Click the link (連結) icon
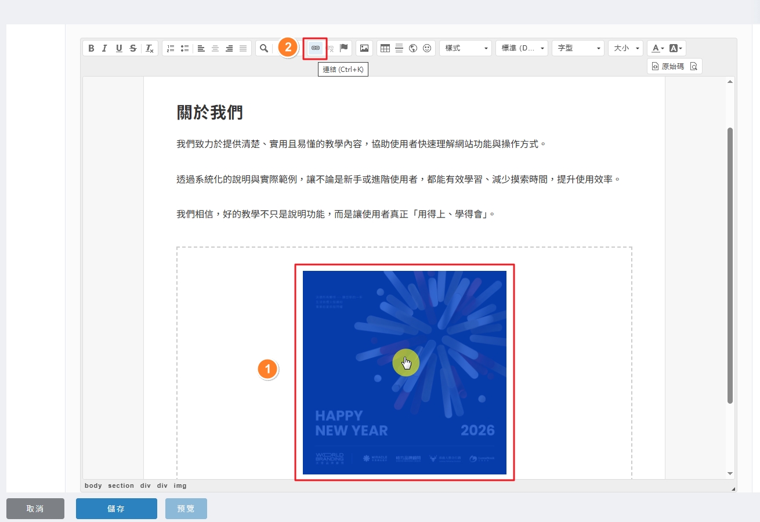The height and width of the screenshot is (522, 760). [316, 48]
